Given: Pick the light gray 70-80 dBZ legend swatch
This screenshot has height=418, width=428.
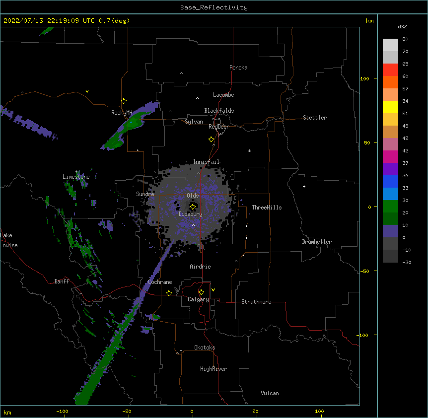Looking at the screenshot, I should (390, 45).
